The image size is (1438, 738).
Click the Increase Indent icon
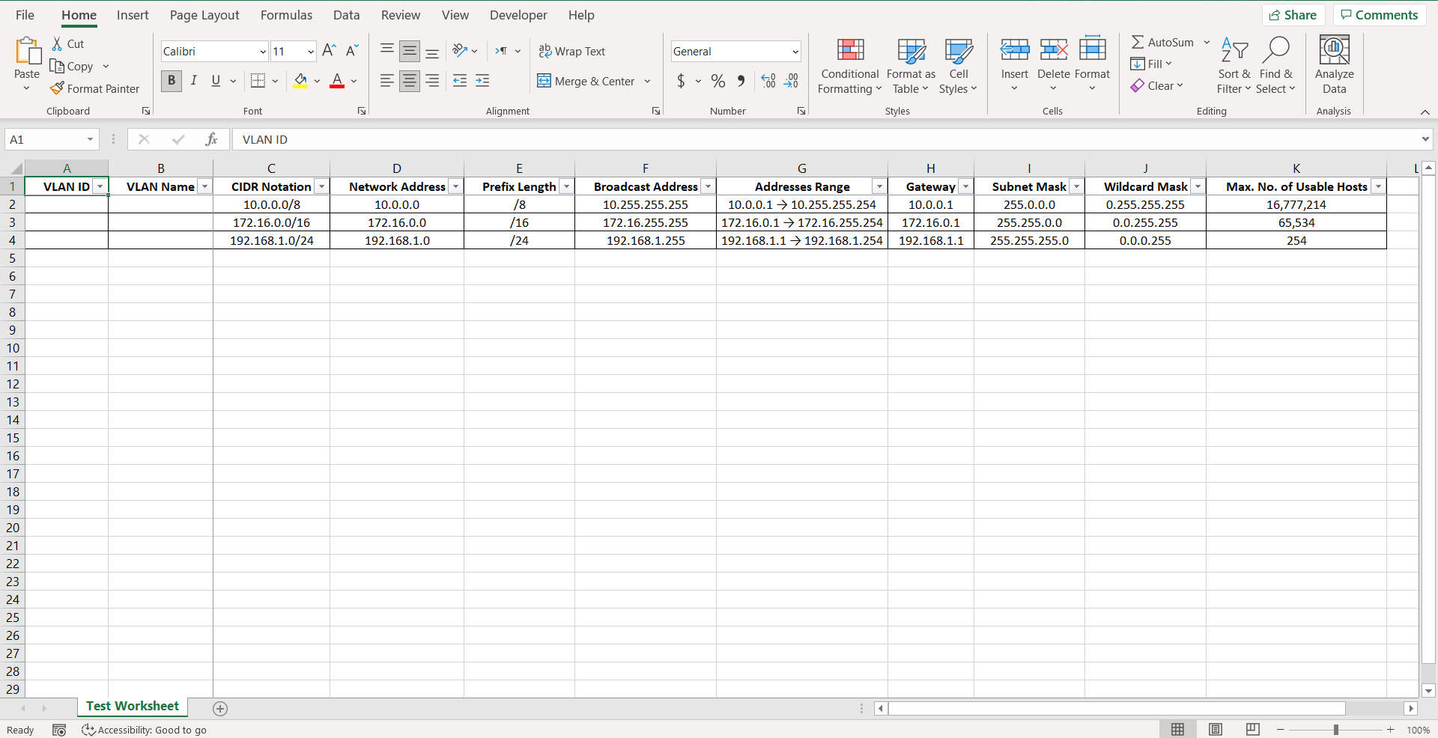[483, 81]
